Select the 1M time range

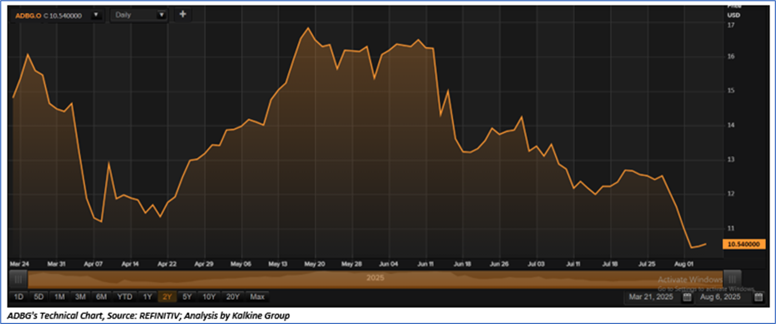(x=59, y=297)
